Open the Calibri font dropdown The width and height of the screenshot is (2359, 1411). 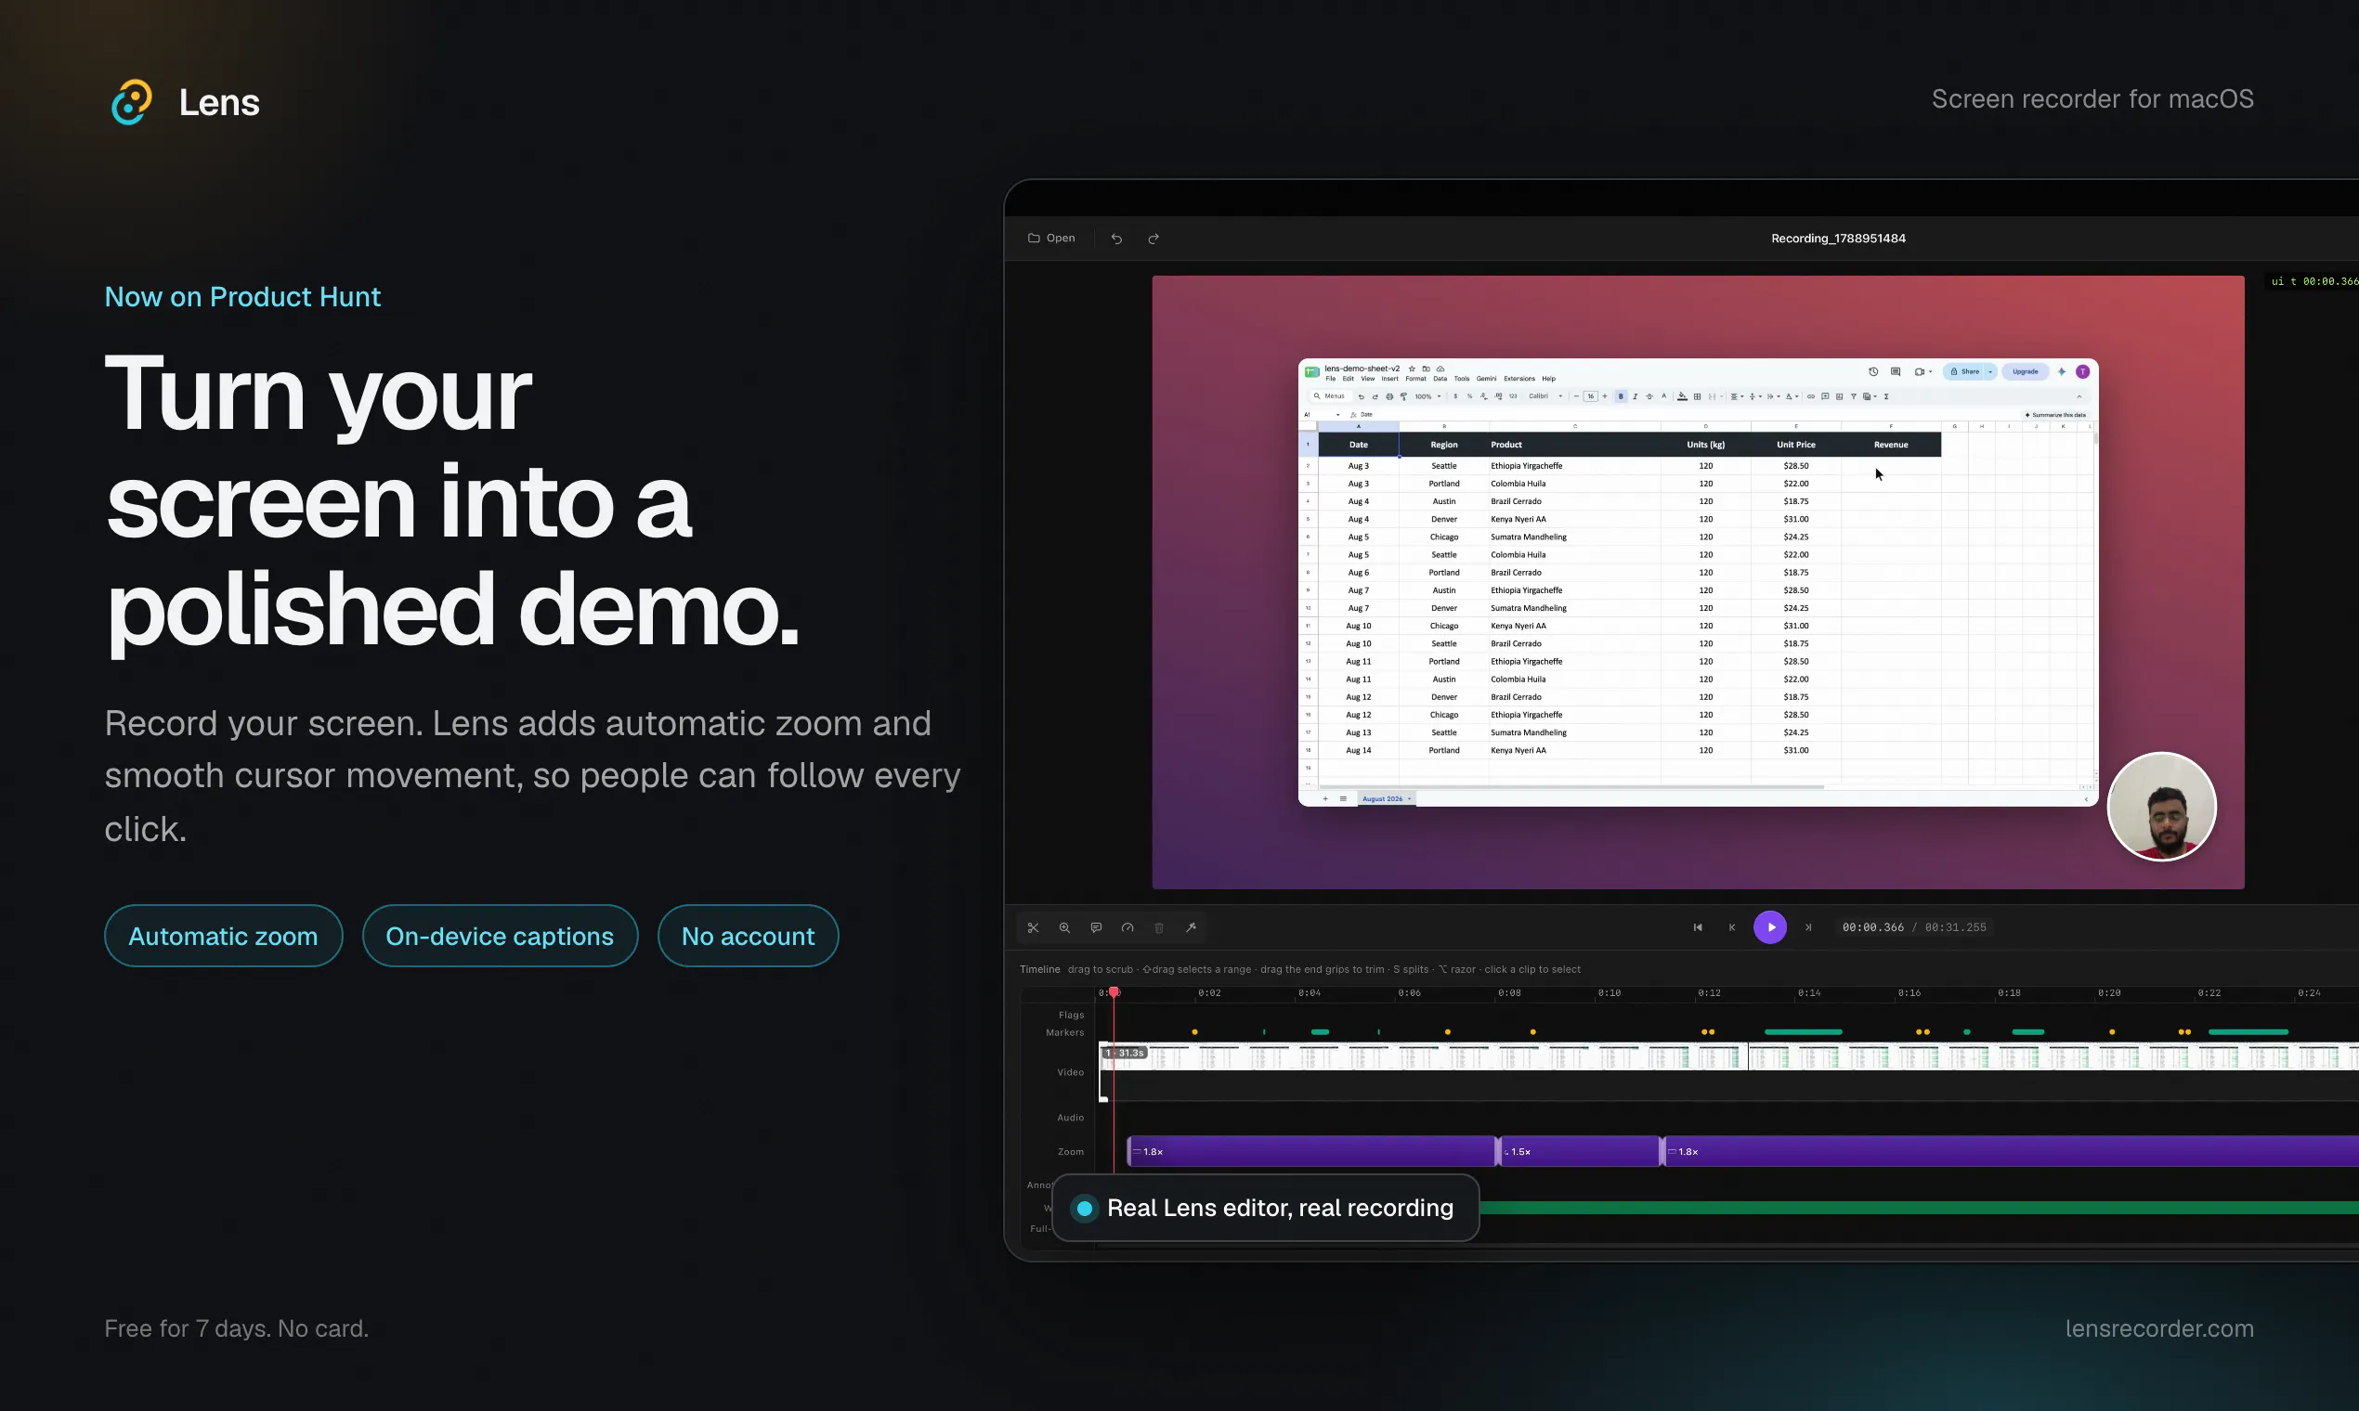[x=1545, y=396]
